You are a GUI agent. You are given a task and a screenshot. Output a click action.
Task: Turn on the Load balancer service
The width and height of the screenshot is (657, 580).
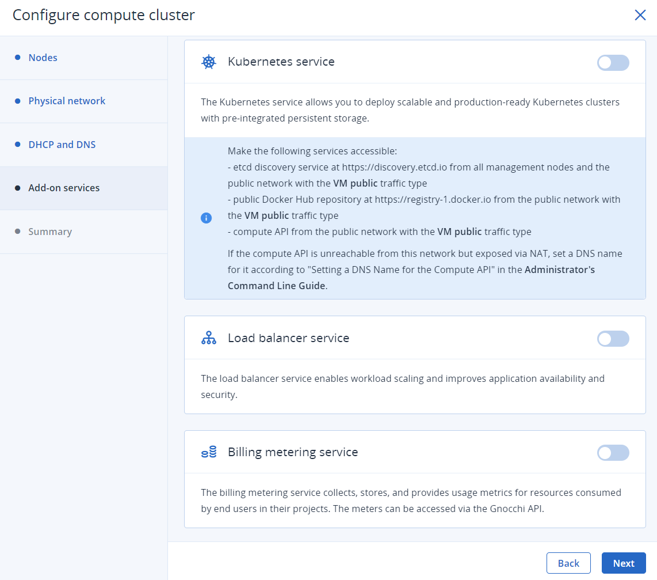point(613,339)
